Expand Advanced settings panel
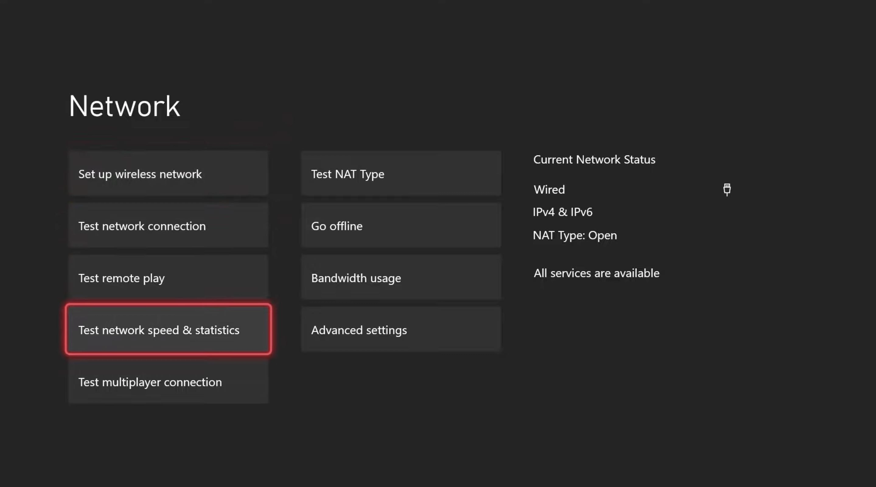Viewport: 876px width, 487px height. click(400, 329)
